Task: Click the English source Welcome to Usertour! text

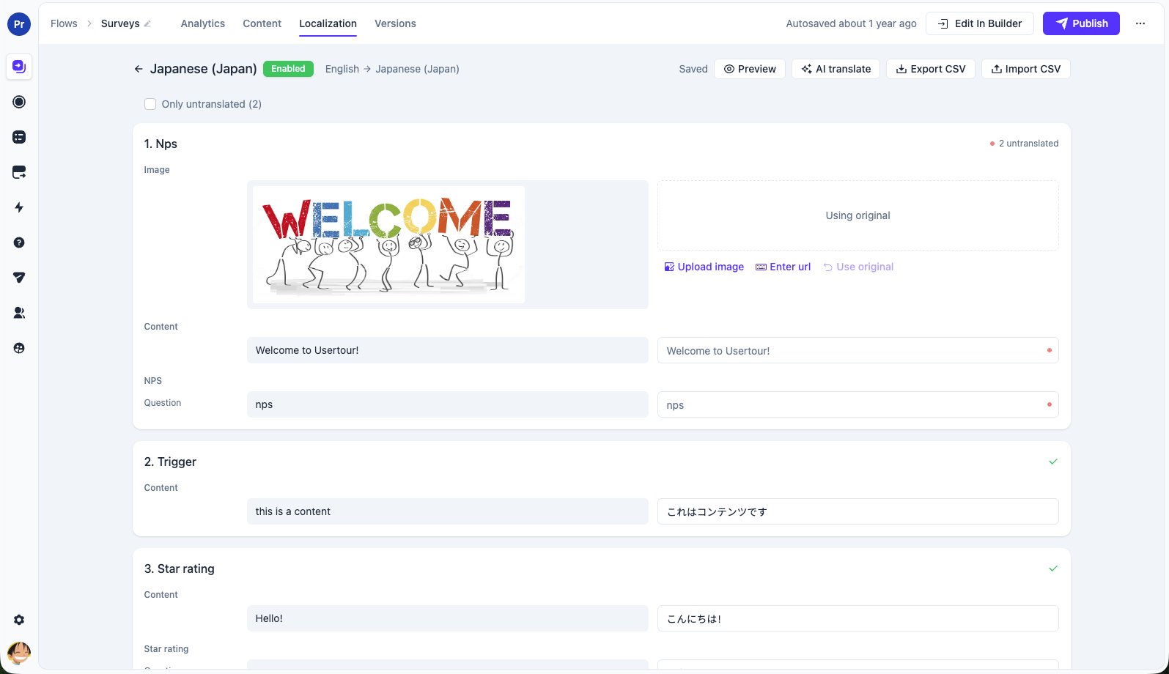Action: pyautogui.click(x=307, y=350)
